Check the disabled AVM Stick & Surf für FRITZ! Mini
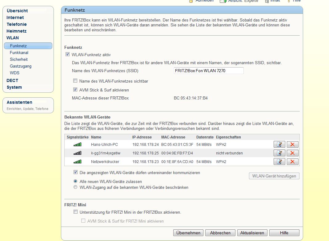The width and height of the screenshot is (329, 241). [83, 221]
